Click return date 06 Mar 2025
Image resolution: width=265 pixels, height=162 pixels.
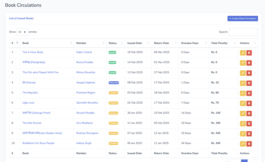click(162, 52)
